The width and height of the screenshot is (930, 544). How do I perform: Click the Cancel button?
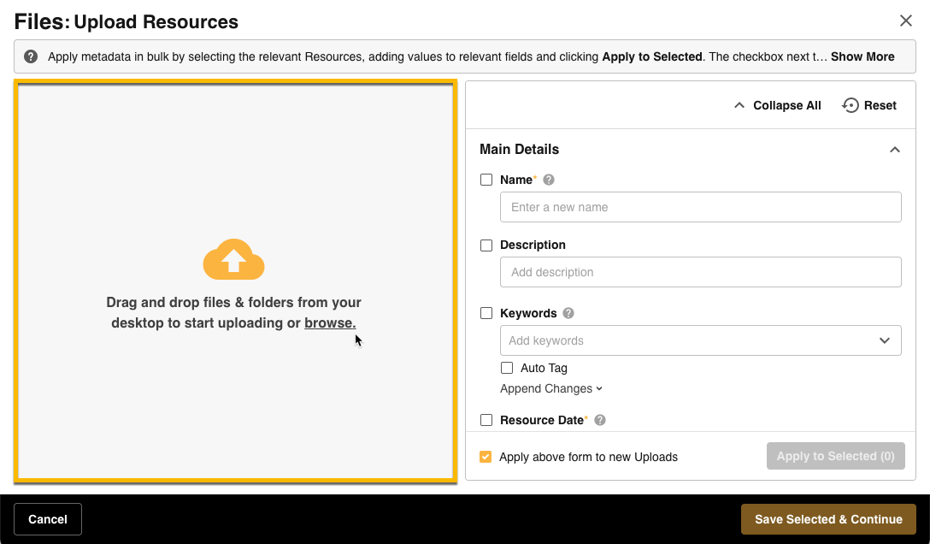[x=48, y=519]
